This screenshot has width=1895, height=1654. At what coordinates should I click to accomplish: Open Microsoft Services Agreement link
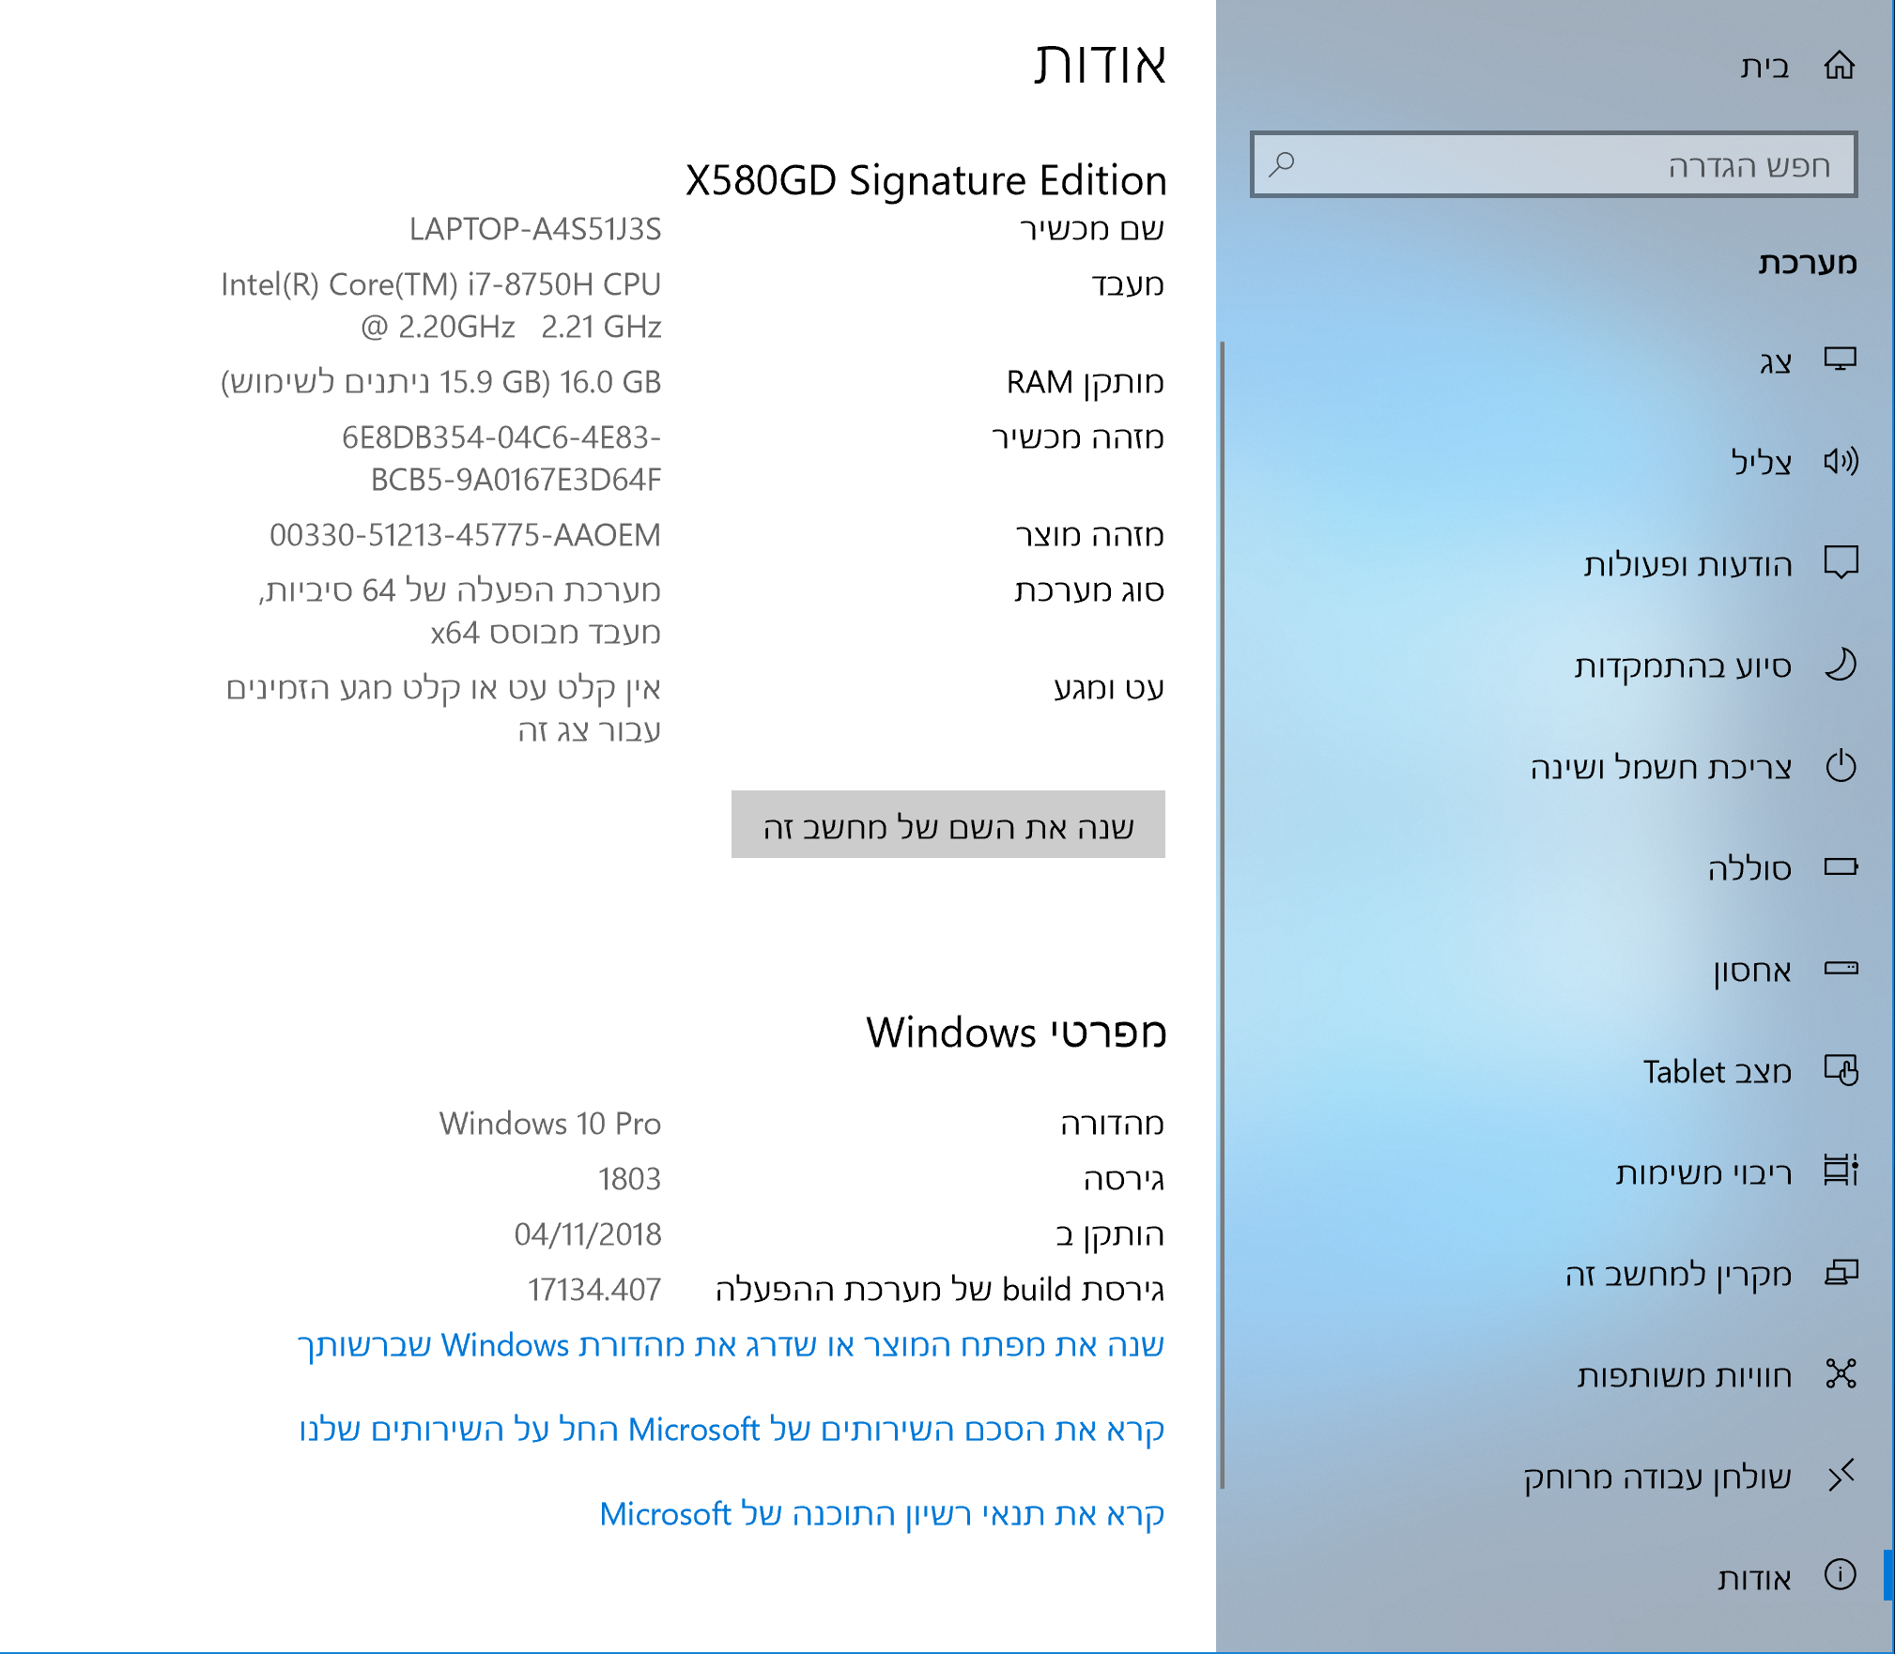731,1430
